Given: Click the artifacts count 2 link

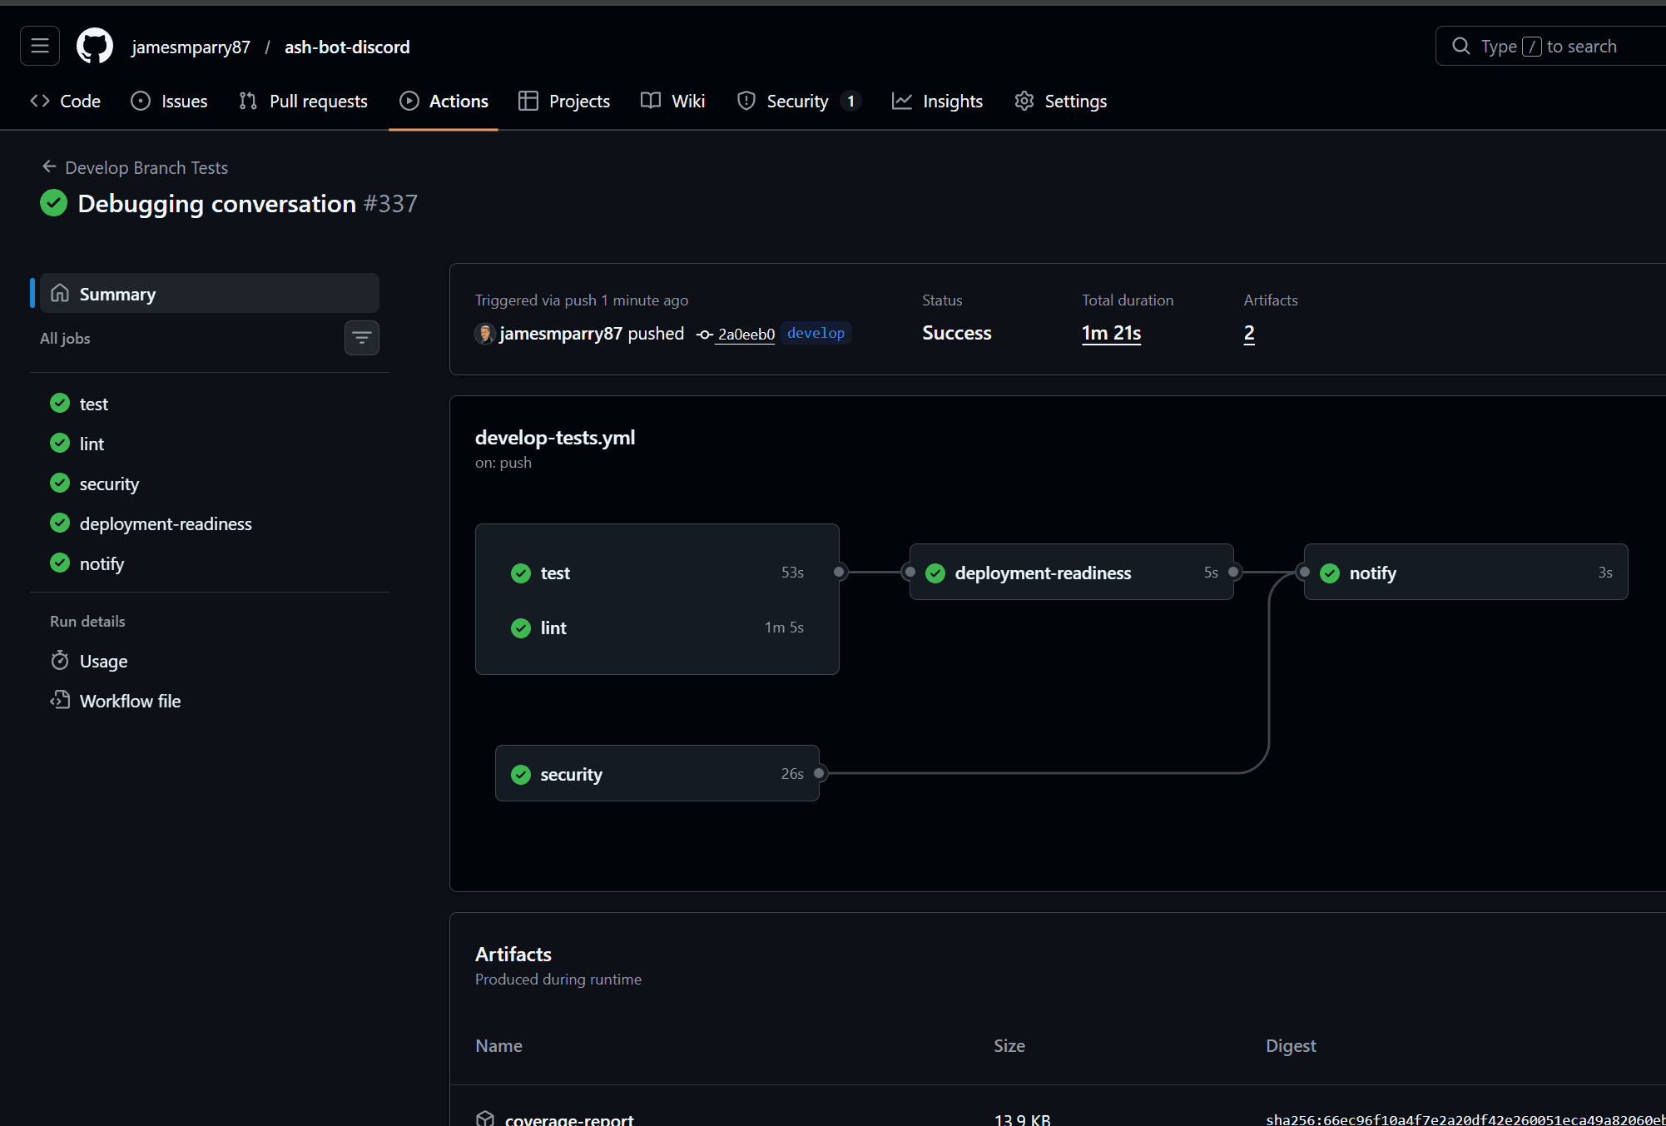Looking at the screenshot, I should point(1249,333).
